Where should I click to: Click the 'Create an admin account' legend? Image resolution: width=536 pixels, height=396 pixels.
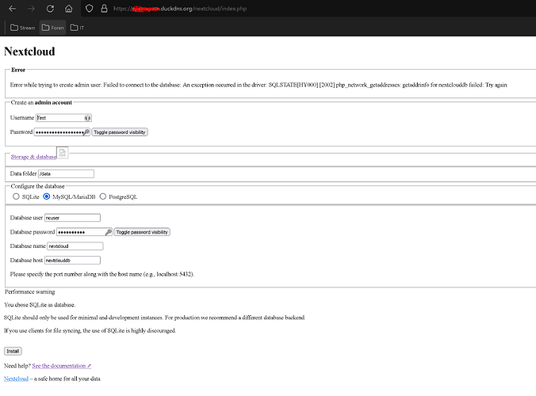pyautogui.click(x=41, y=102)
